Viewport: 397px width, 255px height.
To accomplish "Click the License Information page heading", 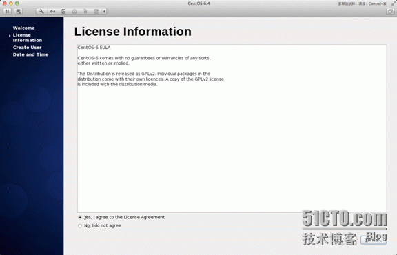I will point(132,32).
